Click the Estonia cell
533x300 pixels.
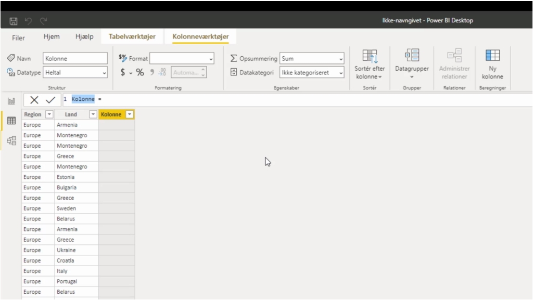(76, 177)
